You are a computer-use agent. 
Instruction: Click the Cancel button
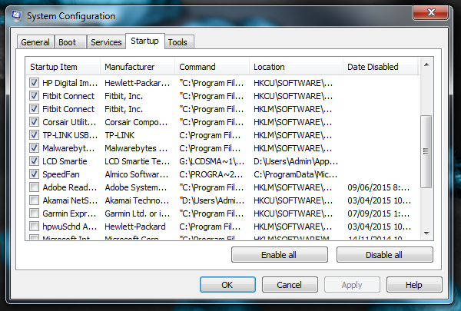point(290,285)
